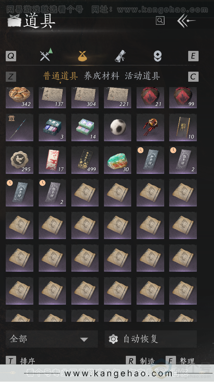Select the colorful jade stone with 30
Image resolution: width=214 pixels, height=382 pixels.
(118, 160)
